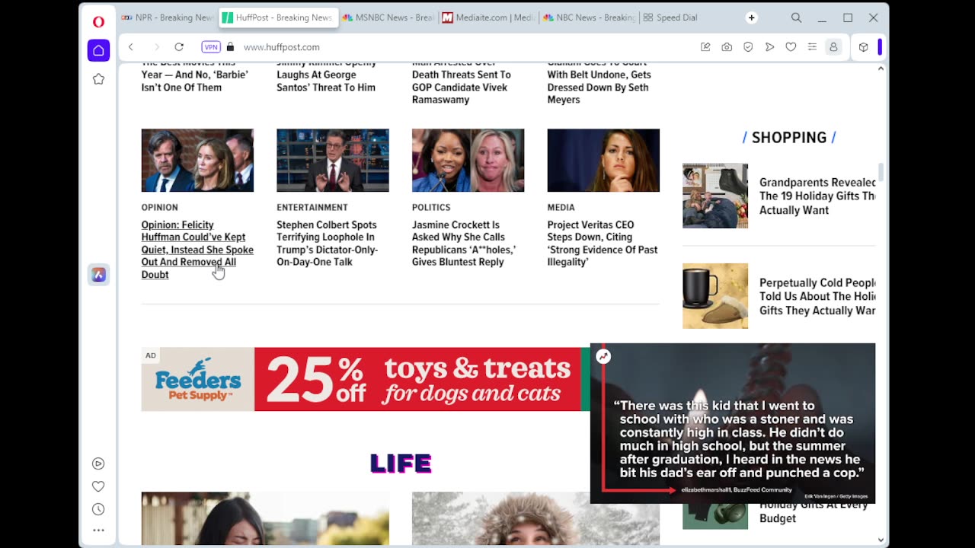Click the floating stoner quote video

[733, 423]
